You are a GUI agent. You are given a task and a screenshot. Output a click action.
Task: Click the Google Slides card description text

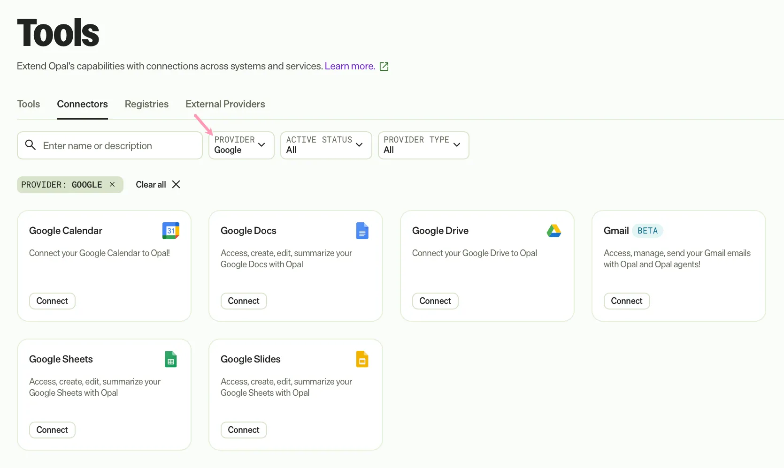click(x=286, y=387)
